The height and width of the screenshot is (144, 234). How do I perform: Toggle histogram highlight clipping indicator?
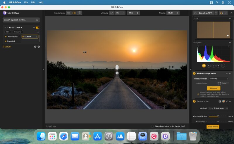229,46
